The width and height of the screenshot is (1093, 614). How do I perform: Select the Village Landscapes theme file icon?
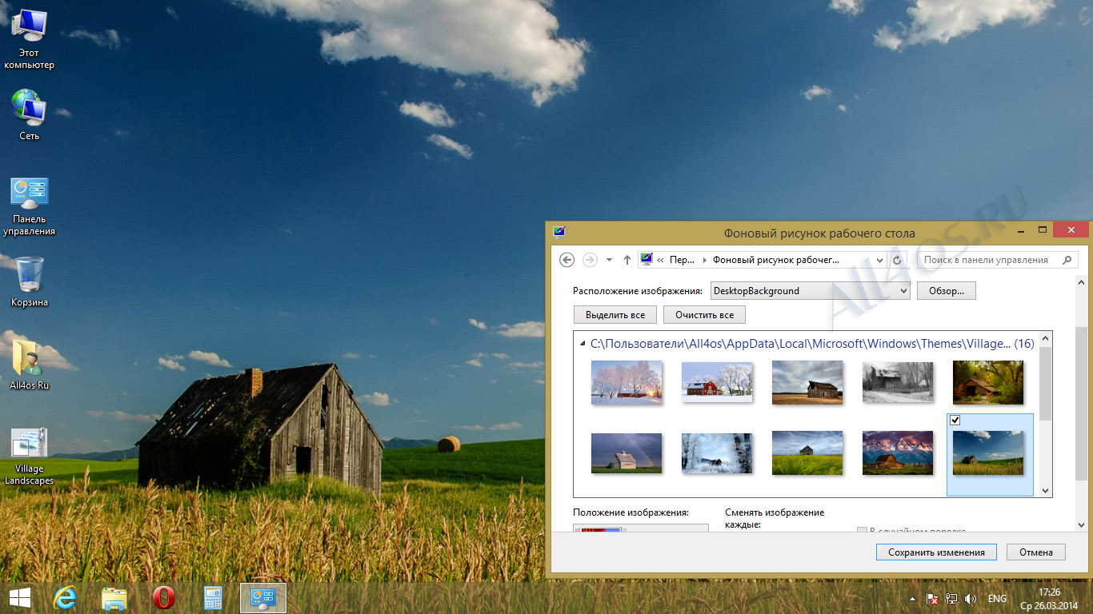[x=29, y=457]
